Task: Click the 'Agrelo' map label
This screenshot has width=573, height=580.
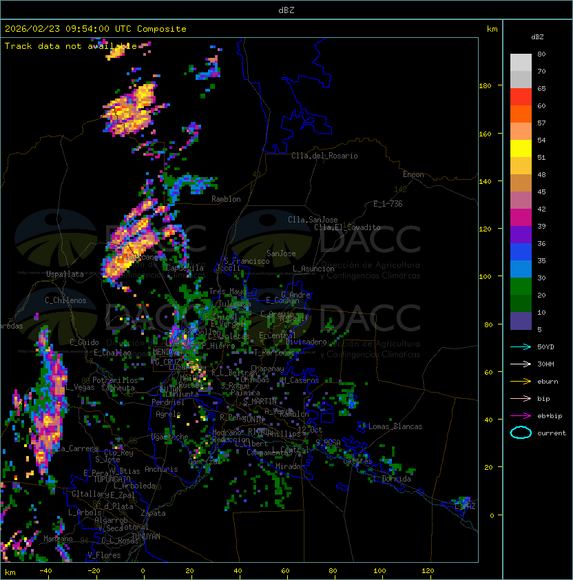Action: (168, 414)
